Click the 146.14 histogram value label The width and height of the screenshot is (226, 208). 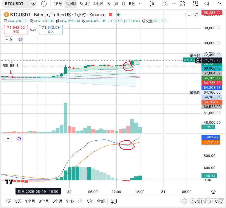[x=209, y=176]
